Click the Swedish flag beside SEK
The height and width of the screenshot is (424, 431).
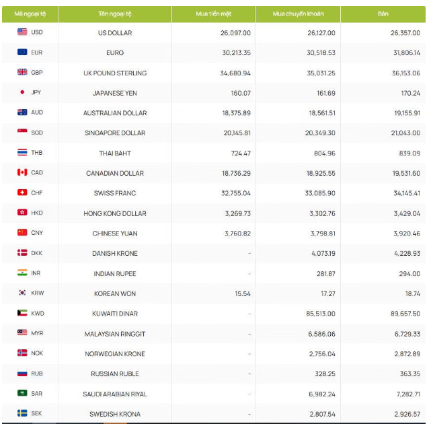[x=22, y=413]
